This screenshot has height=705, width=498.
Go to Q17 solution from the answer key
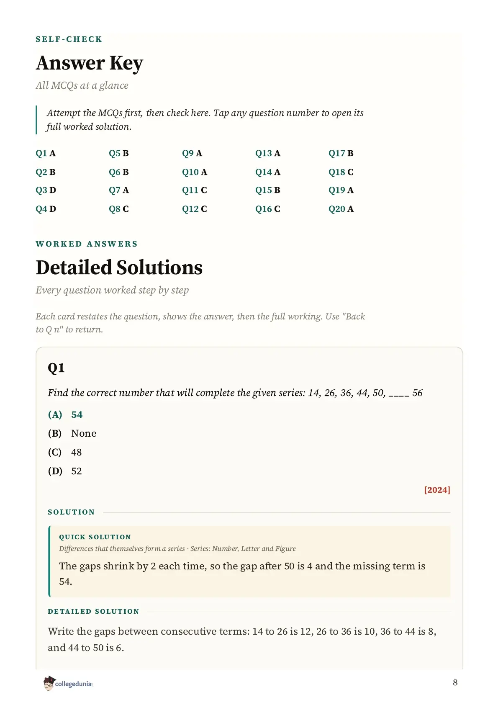point(341,153)
